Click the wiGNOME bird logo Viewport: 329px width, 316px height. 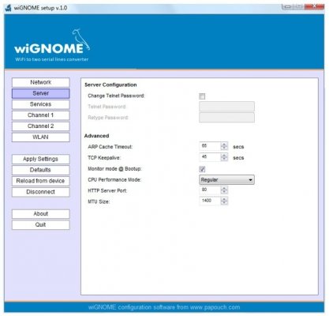pyautogui.click(x=81, y=39)
